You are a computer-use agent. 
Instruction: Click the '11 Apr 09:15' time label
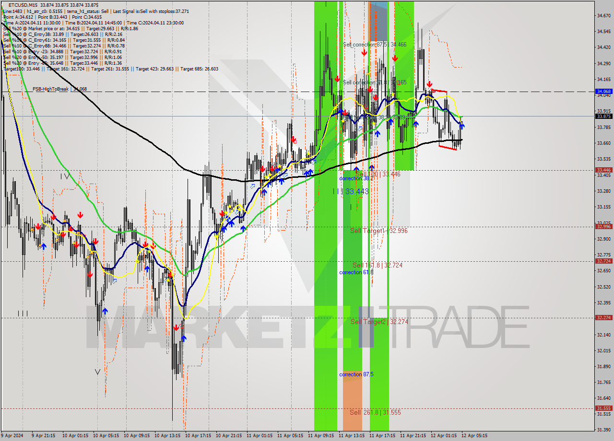[321, 436]
